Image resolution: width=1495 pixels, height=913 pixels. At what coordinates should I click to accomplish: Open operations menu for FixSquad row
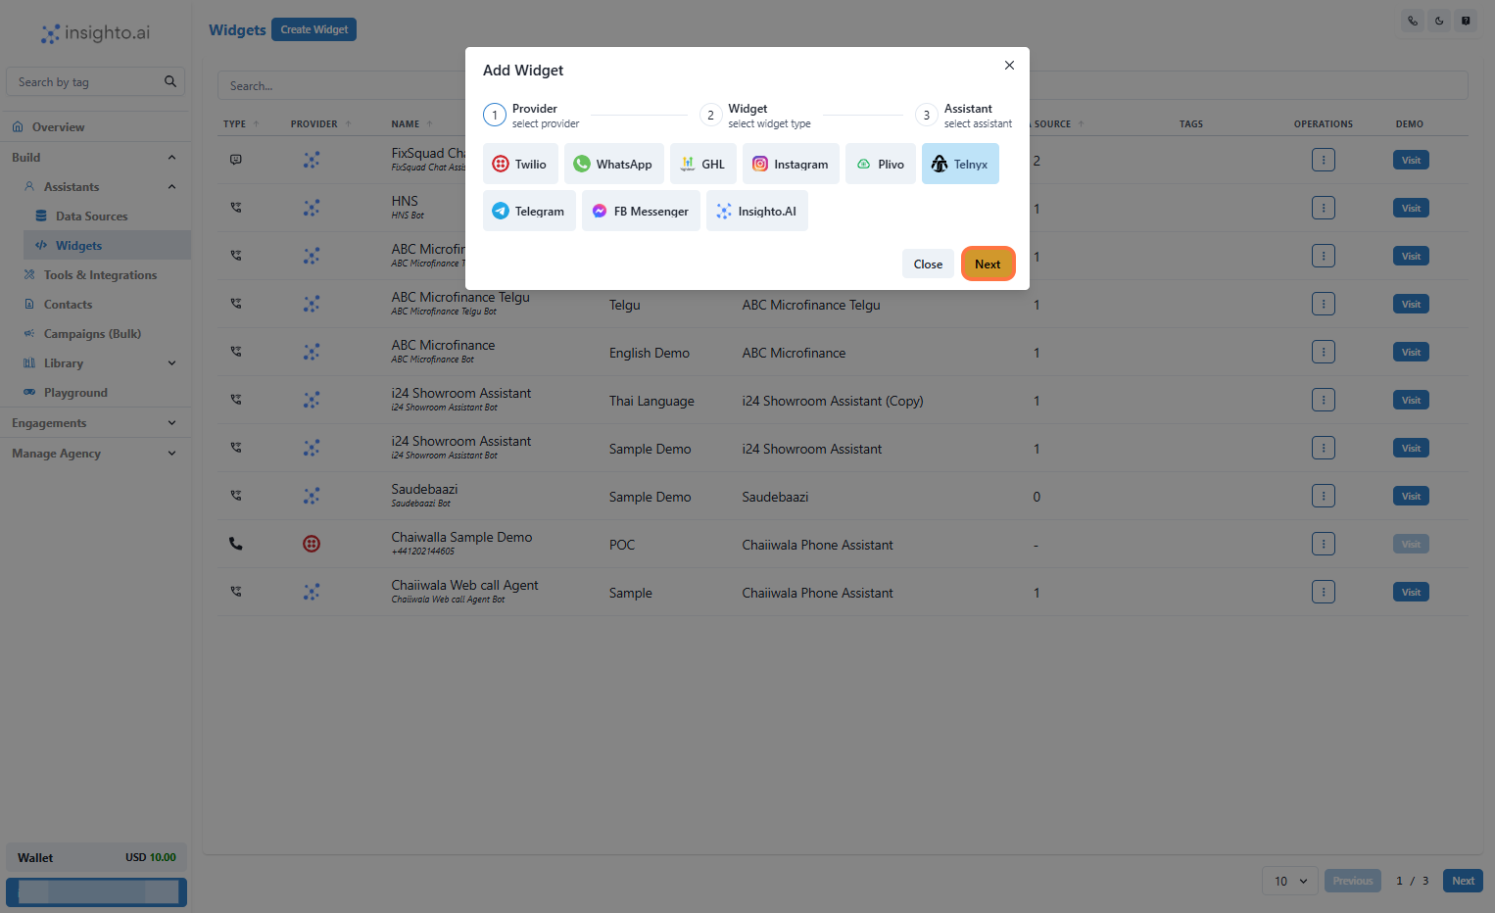[x=1324, y=160]
